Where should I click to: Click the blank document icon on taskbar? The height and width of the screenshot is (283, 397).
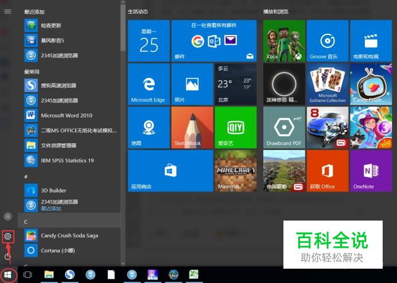(111, 274)
